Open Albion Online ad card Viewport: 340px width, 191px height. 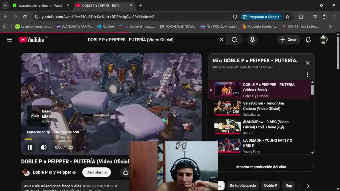39,116
